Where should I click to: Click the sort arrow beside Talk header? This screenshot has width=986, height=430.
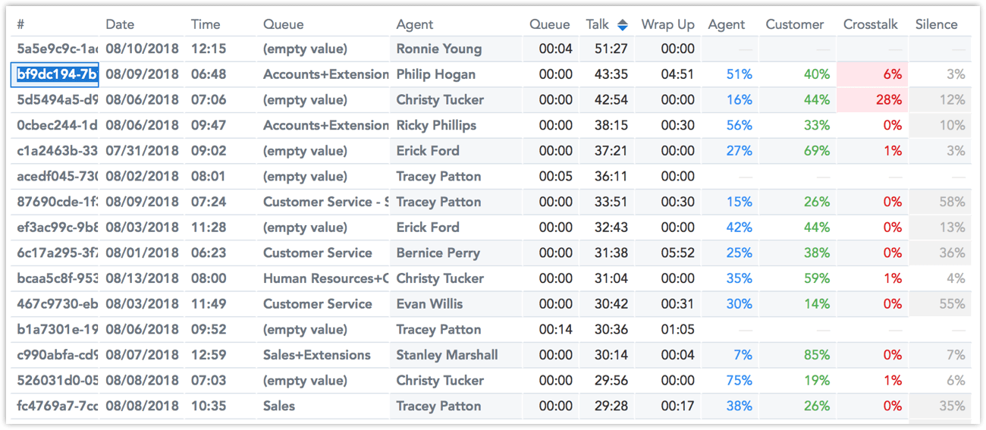623,25
